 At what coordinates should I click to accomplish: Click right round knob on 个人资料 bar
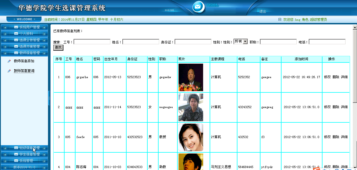pyautogui.click(x=45, y=34)
